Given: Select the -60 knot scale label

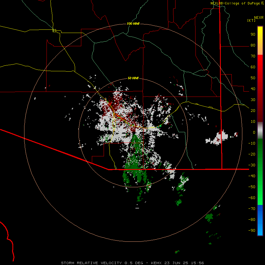Looking at the screenshot, I should [252, 198].
